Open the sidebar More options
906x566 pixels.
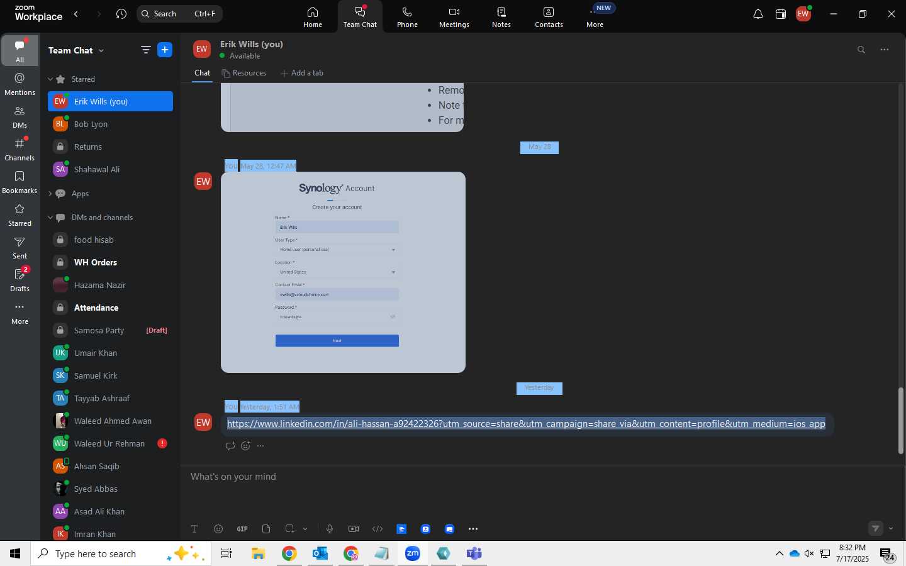tap(20, 313)
